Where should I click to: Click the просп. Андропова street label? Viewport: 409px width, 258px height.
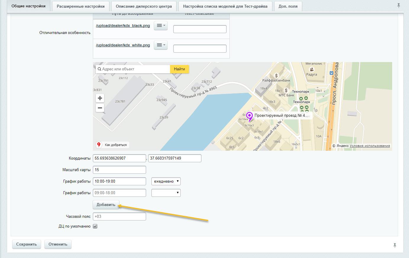(x=335, y=83)
